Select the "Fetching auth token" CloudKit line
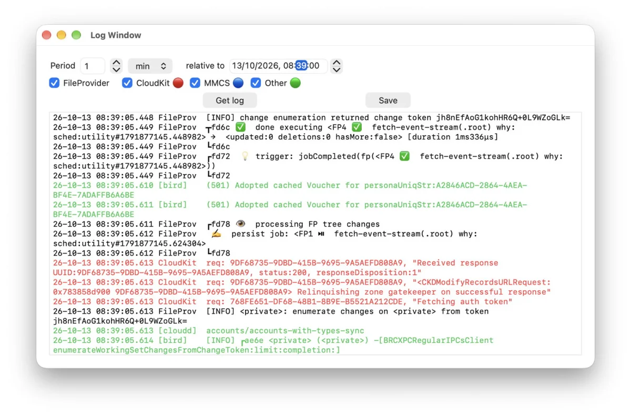Screen dimensions: 631x416 point(283,301)
